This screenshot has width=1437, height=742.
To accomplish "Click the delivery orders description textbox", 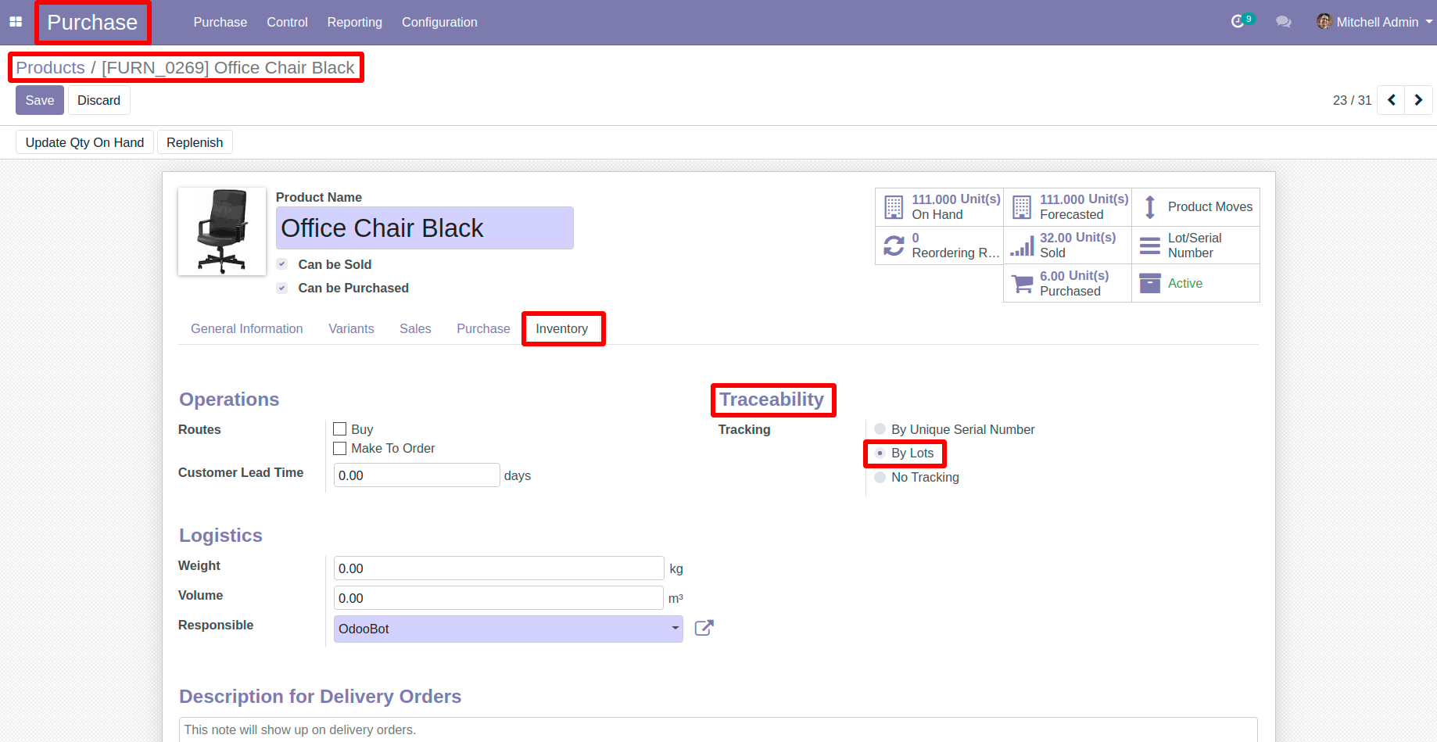I will click(718, 729).
